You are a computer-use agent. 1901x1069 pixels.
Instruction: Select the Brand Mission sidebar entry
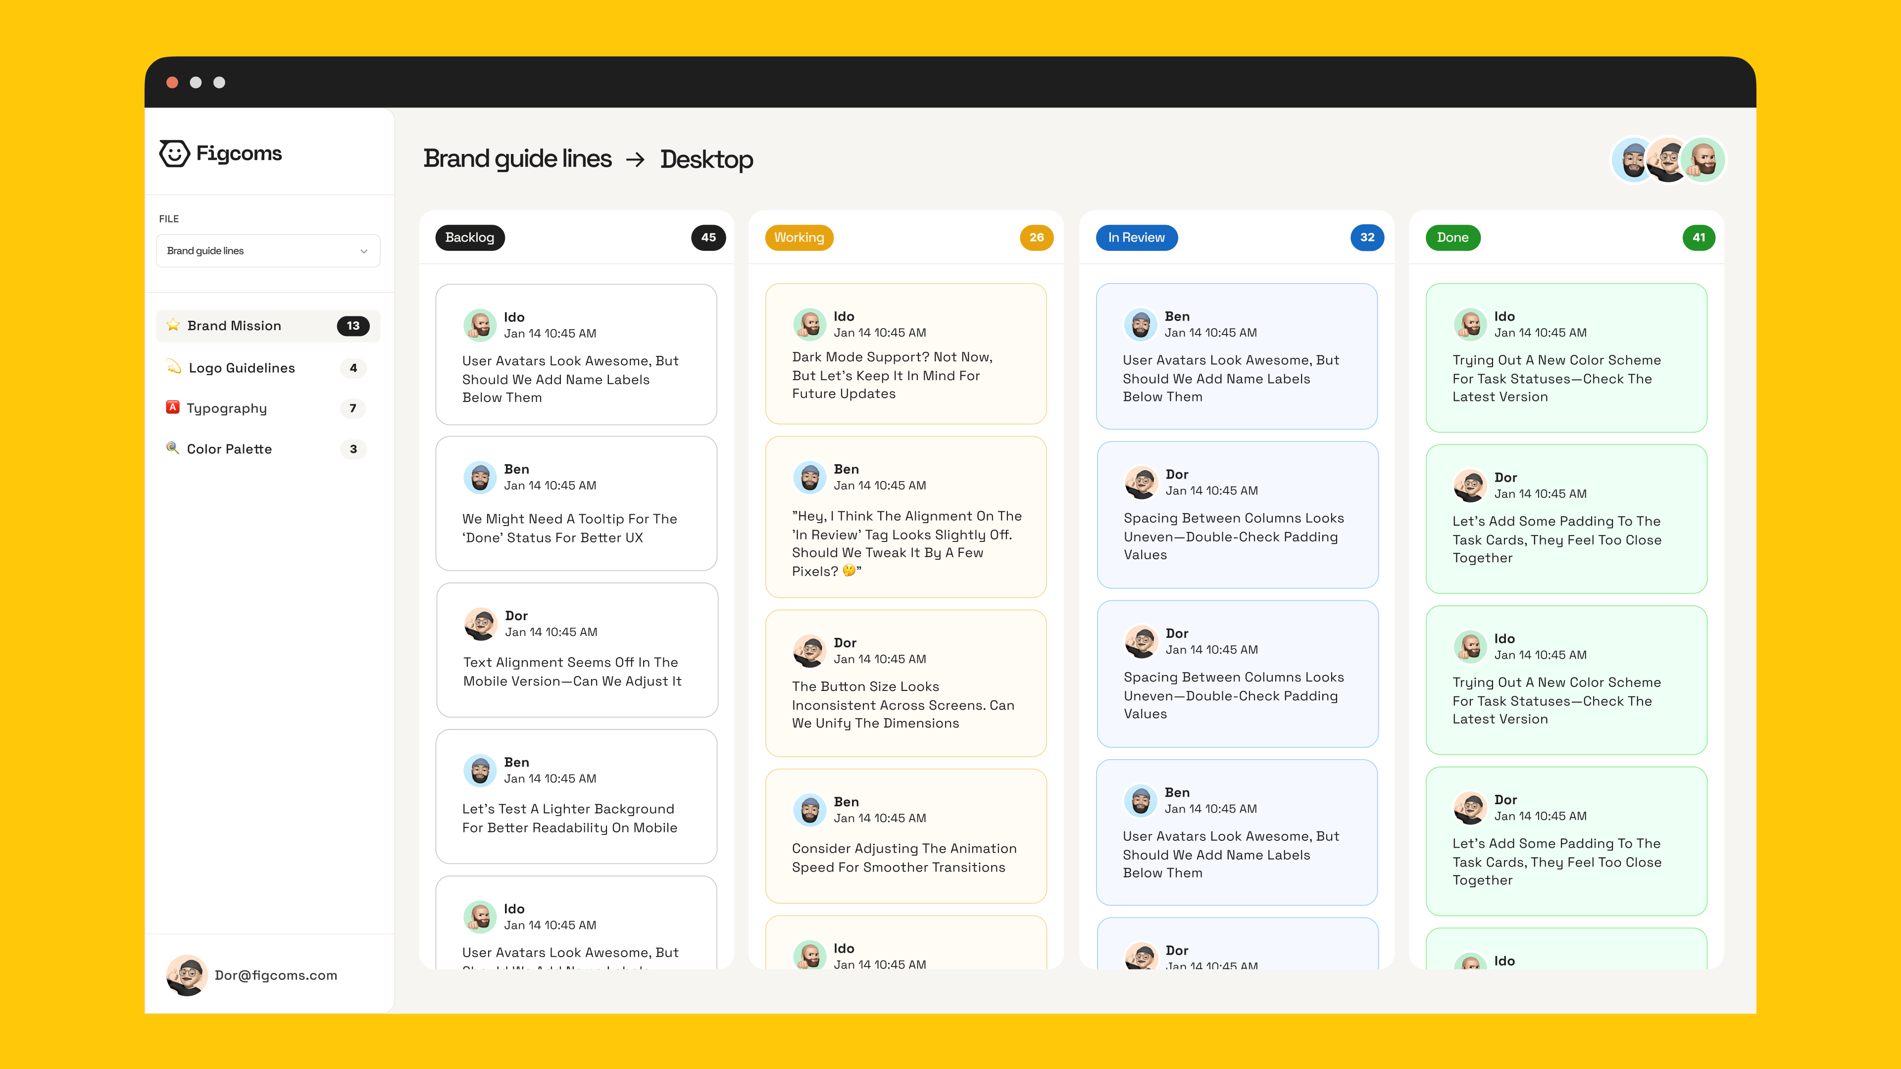coord(234,325)
